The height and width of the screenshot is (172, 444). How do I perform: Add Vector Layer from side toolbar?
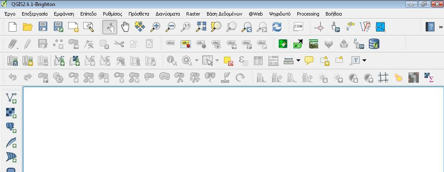[x=11, y=98]
